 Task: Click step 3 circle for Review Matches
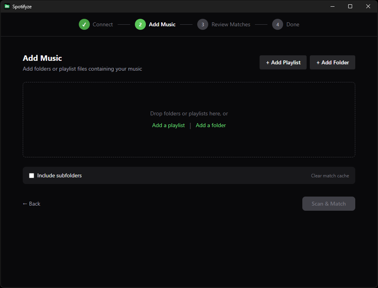click(x=203, y=24)
